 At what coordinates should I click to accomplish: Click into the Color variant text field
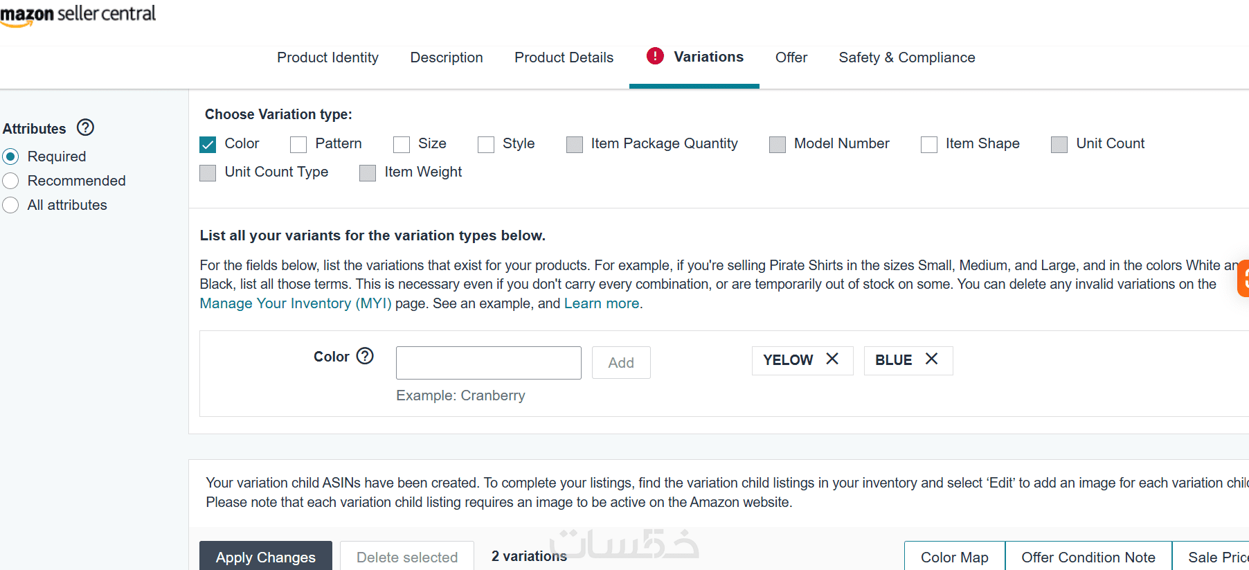click(488, 363)
